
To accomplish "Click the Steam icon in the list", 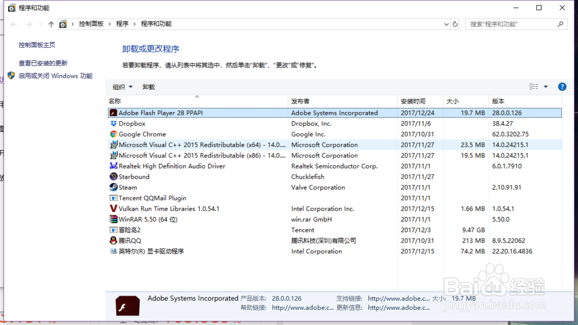I will (113, 188).
